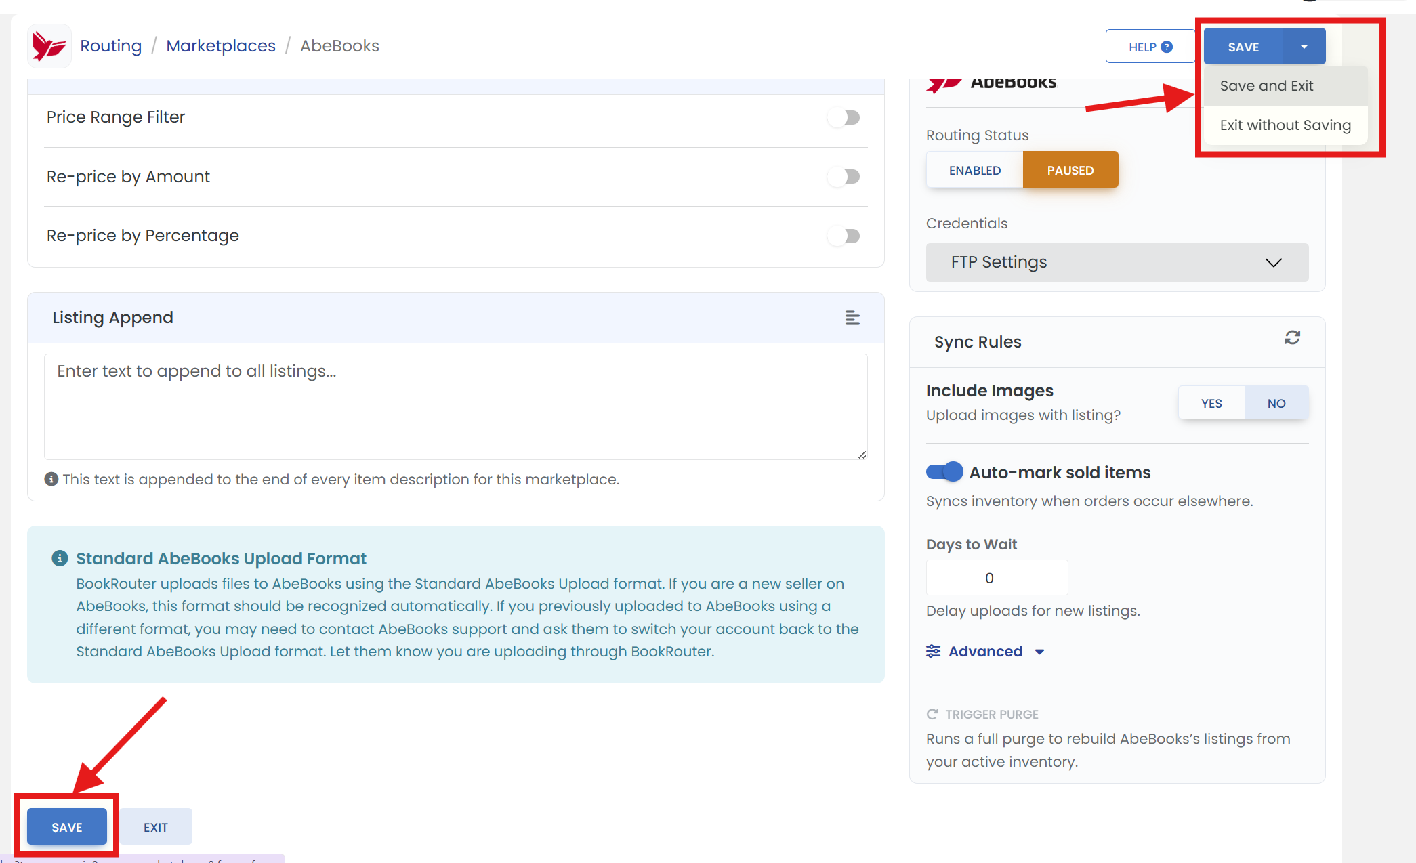1416x863 pixels.
Task: Click the Sync Rules heading
Action: click(978, 342)
